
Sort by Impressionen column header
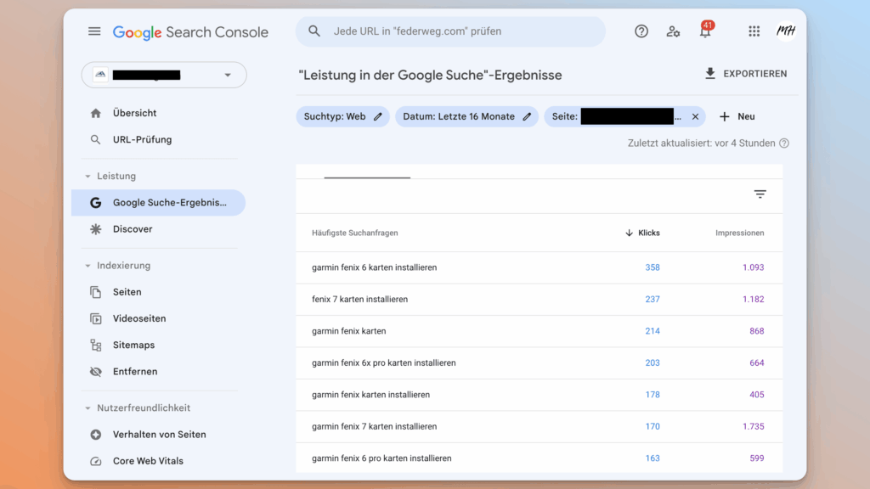point(740,233)
